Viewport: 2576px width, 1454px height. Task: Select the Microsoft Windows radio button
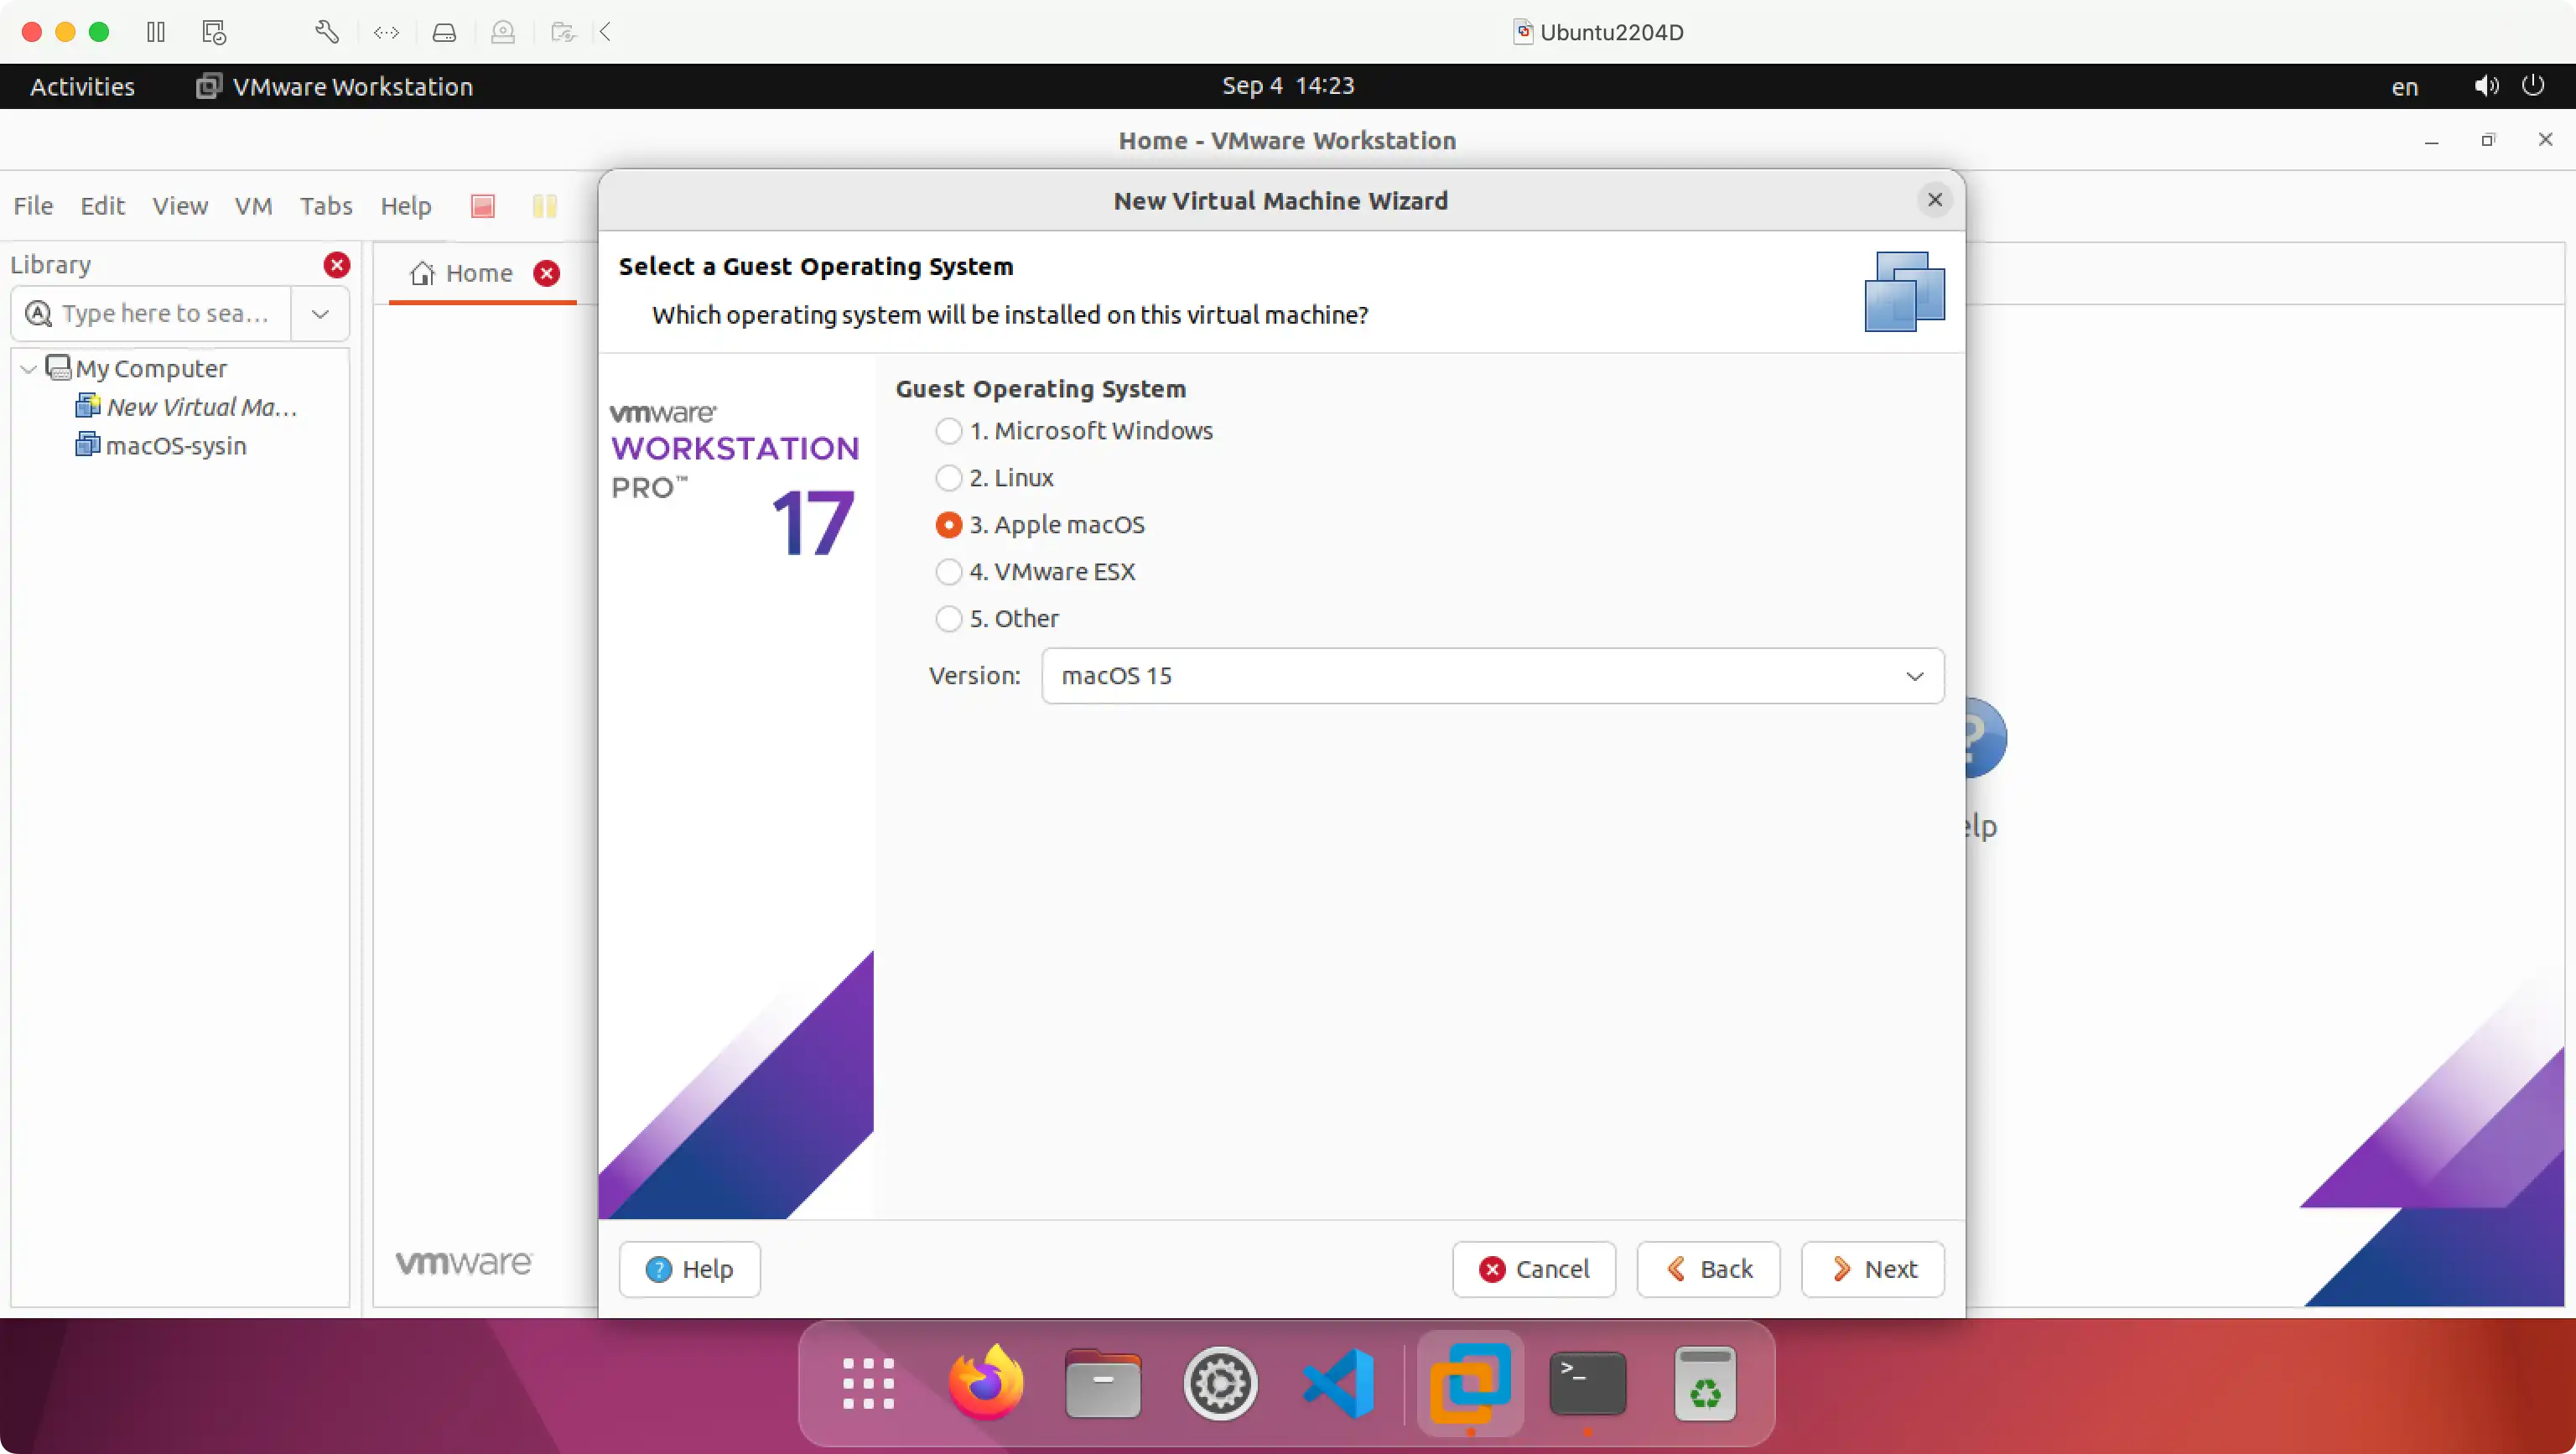(948, 430)
